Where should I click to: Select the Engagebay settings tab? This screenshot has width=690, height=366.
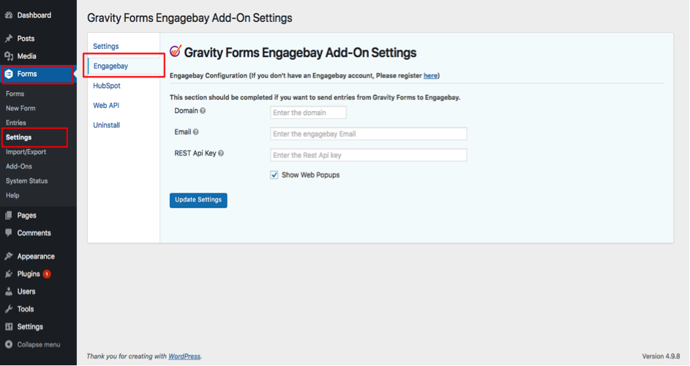point(111,66)
